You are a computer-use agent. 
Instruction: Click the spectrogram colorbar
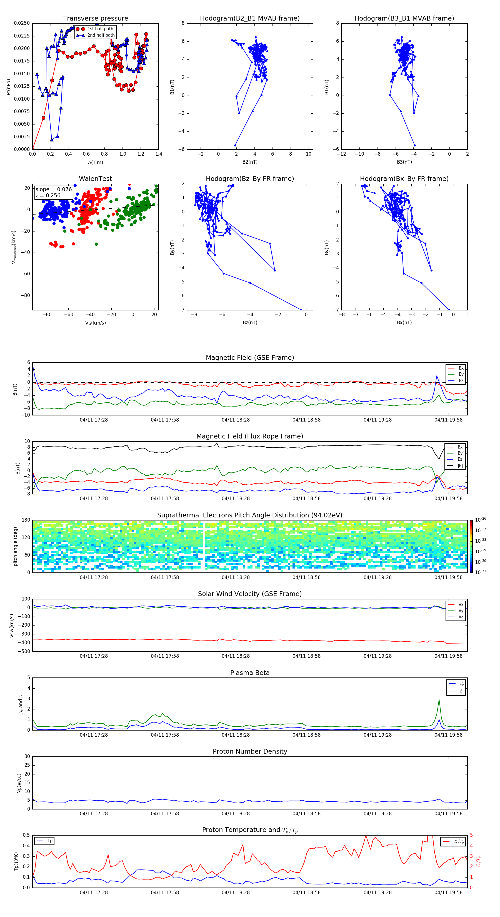(471, 546)
